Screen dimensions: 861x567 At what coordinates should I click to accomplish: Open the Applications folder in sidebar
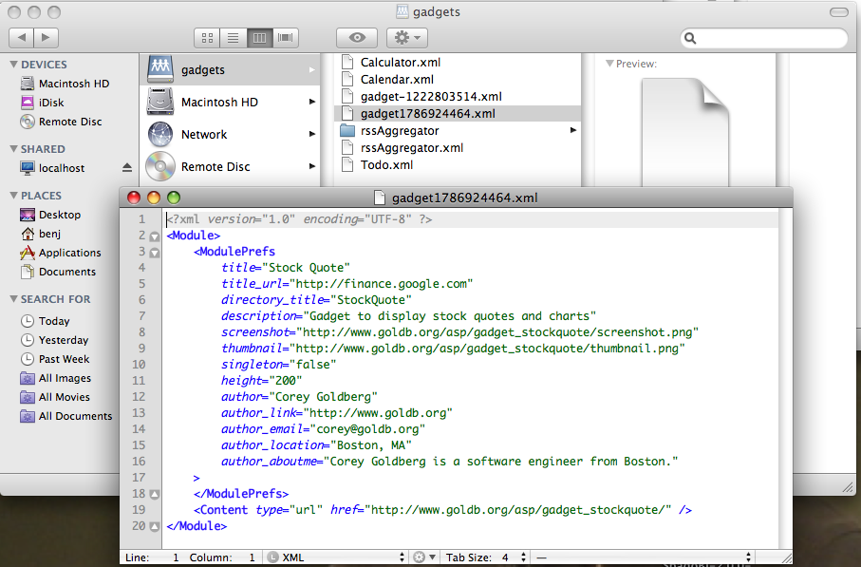click(69, 253)
